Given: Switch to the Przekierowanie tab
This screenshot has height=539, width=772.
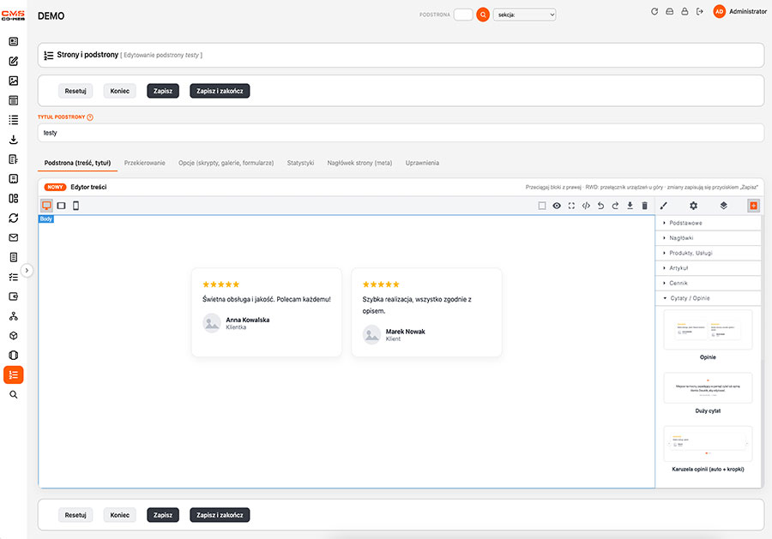Looking at the screenshot, I should pos(145,163).
